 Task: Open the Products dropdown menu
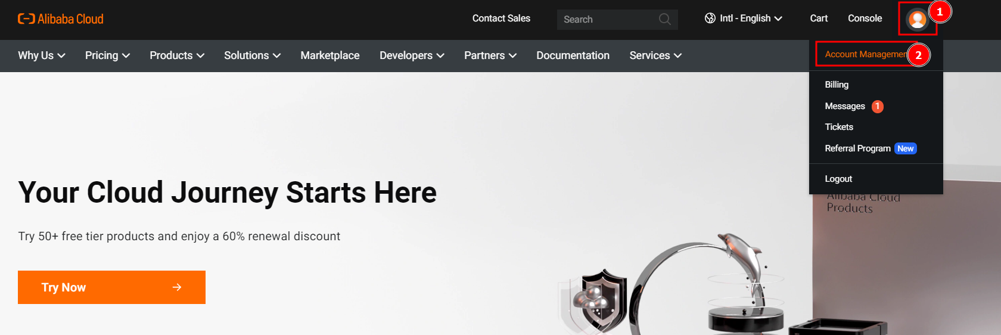(177, 55)
